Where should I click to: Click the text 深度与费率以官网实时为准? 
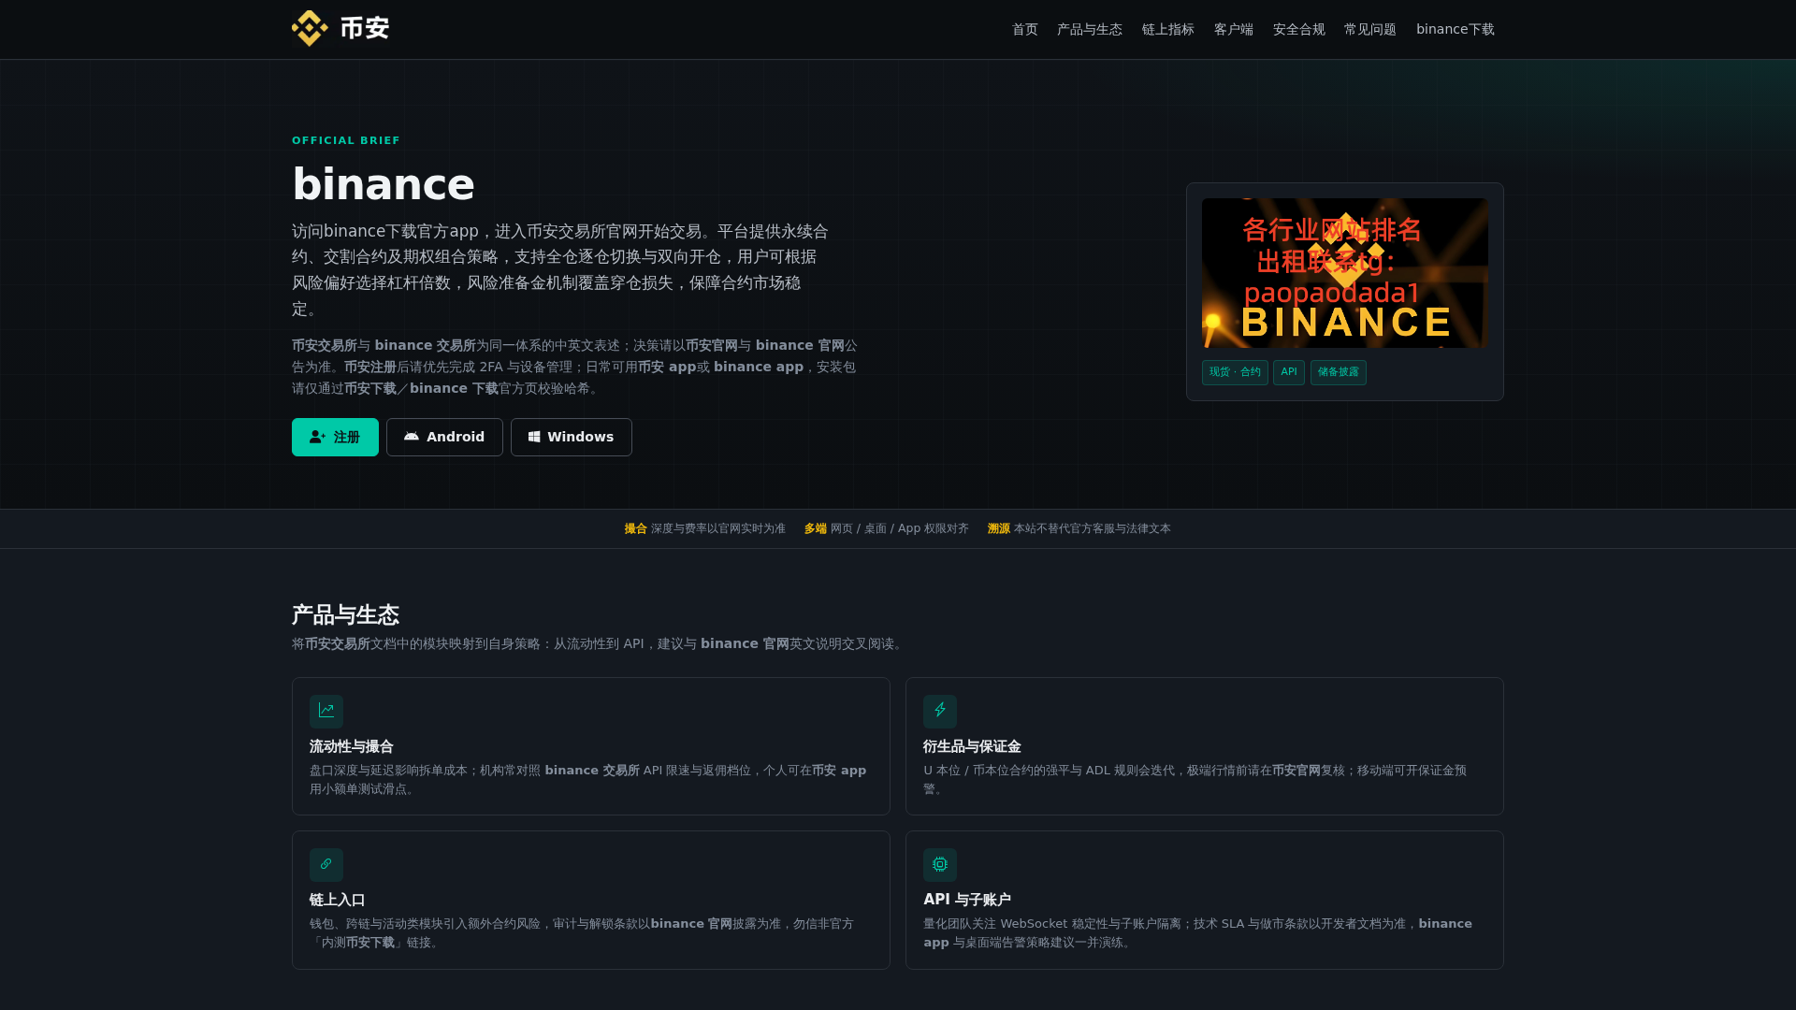pos(718,528)
